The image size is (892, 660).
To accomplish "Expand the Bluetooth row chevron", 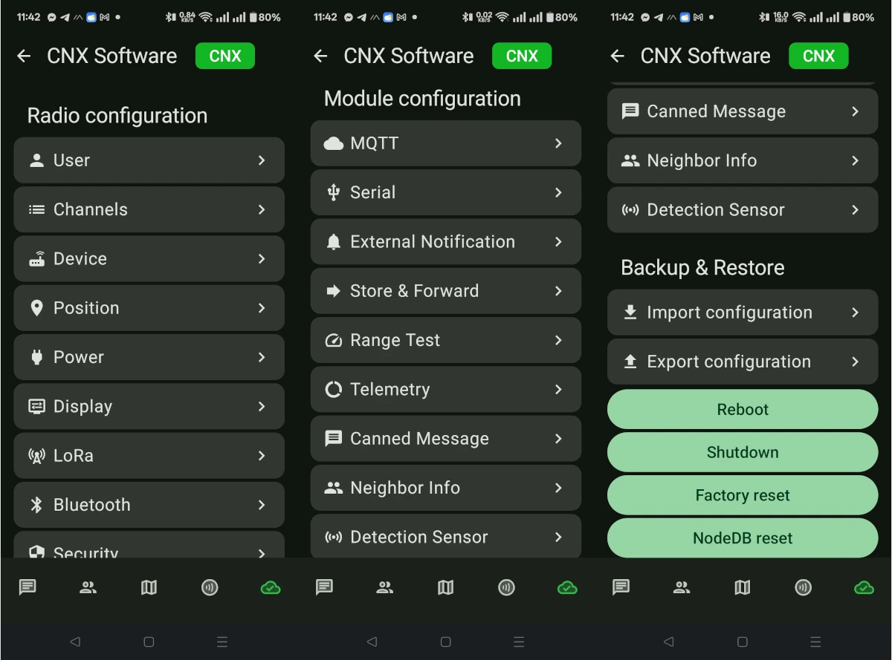I will (262, 505).
